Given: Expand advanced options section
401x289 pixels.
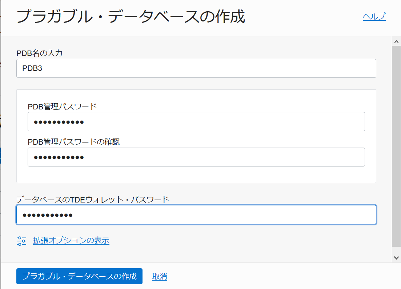Looking at the screenshot, I should pyautogui.click(x=71, y=240).
